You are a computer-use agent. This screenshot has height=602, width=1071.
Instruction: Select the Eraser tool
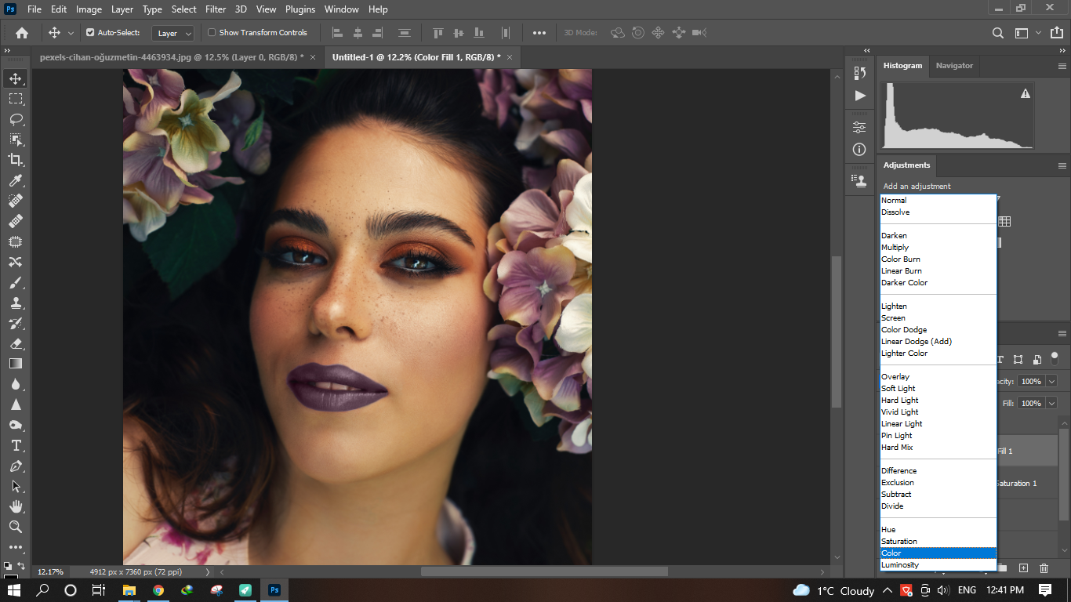tap(16, 343)
